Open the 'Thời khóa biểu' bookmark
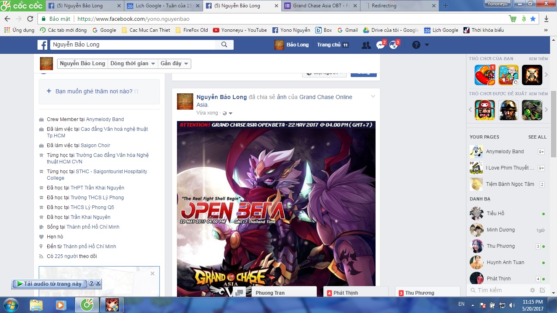Image resolution: width=557 pixels, height=313 pixels. click(x=484, y=30)
